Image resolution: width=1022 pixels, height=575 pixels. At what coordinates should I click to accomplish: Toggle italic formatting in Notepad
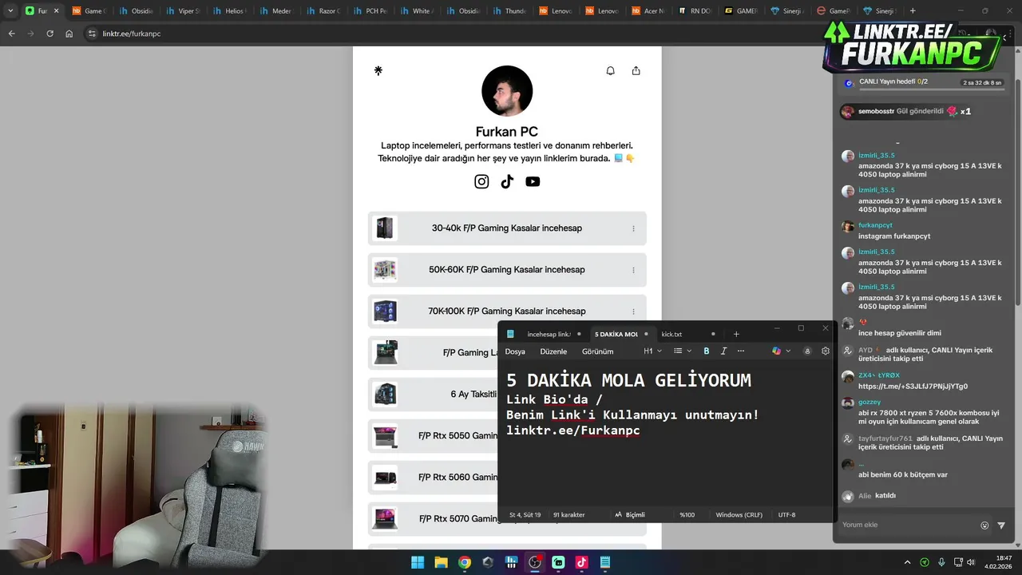[x=724, y=351]
